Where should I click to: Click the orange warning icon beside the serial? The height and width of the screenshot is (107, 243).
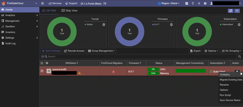point(79,73)
